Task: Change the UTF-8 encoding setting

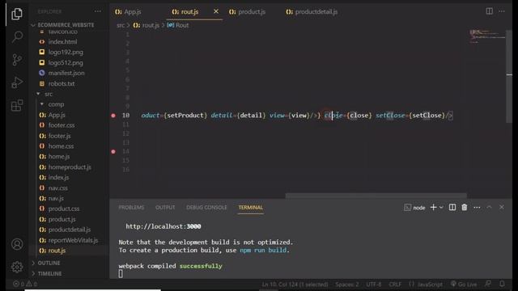Action: [x=373, y=284]
